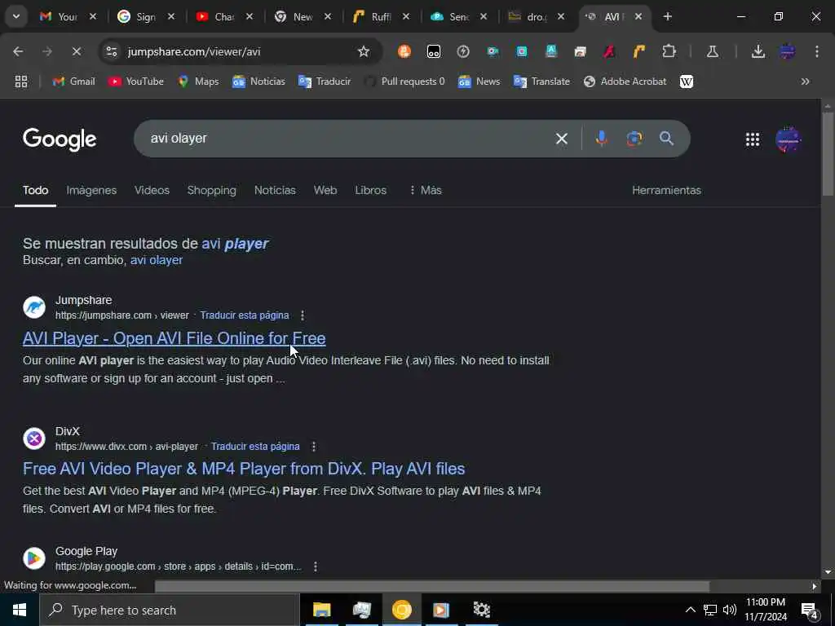Open the News bookmark
835x626 pixels.
point(479,82)
